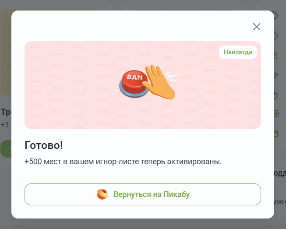
Task: Click the "+500 мест" description text
Action: click(123, 162)
